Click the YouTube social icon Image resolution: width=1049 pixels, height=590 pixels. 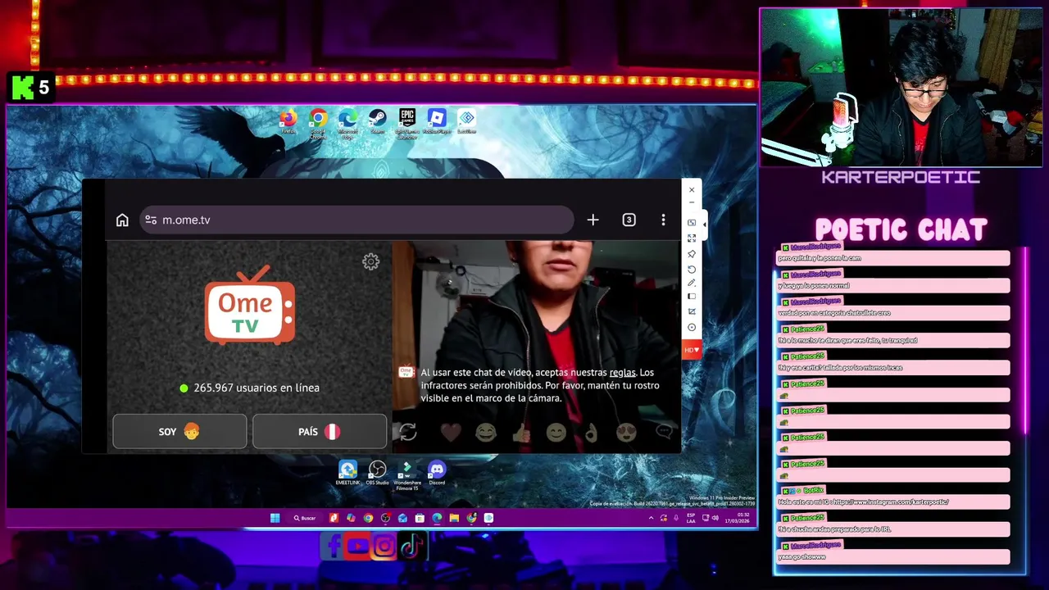[x=357, y=546]
